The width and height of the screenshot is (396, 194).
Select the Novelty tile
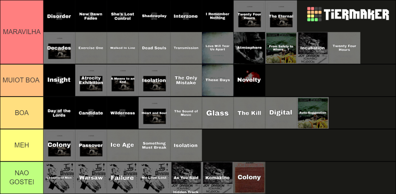point(249,80)
